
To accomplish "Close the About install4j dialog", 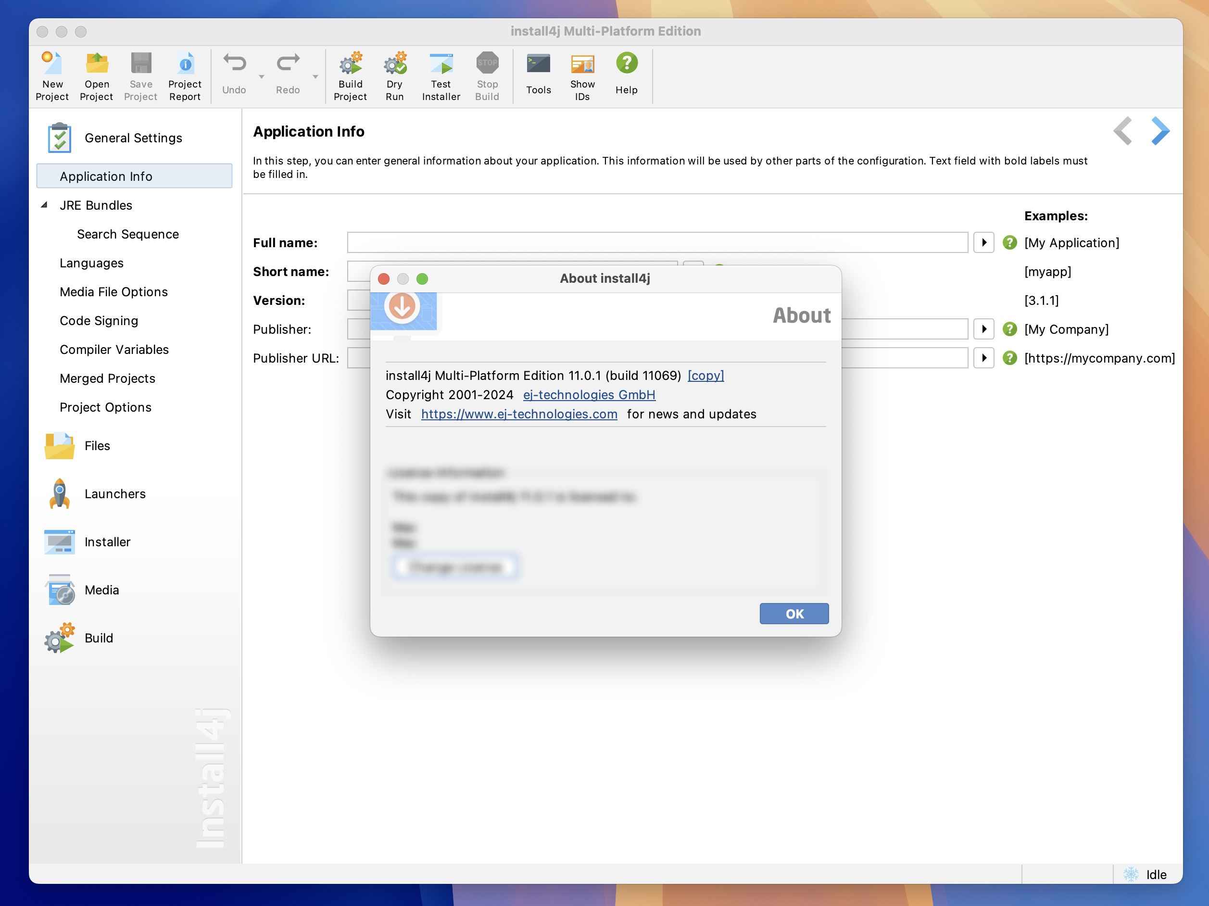I will pos(384,279).
